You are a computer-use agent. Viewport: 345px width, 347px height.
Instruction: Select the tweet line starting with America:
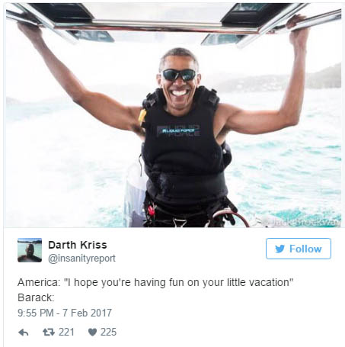click(155, 282)
